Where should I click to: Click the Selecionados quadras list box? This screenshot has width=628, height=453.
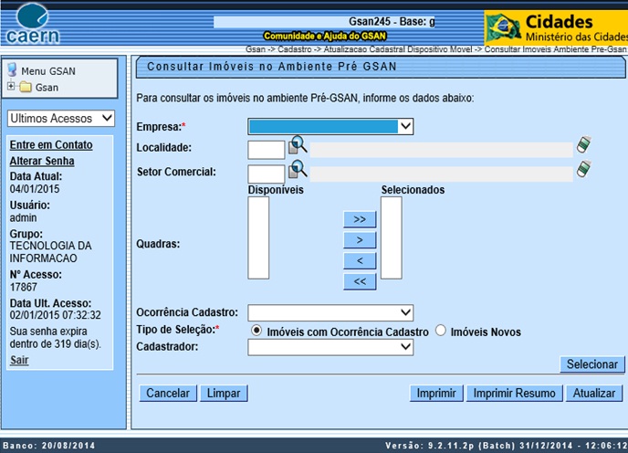(392, 237)
